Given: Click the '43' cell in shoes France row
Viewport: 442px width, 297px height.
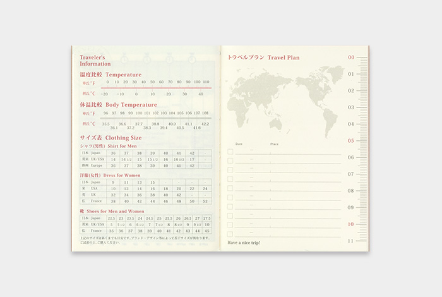Looking at the screenshot, I should coord(188,231).
